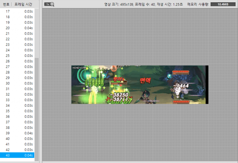The height and width of the screenshot is (163, 238).
Task: Select frame 21 row
Action: click(x=17, y=33)
